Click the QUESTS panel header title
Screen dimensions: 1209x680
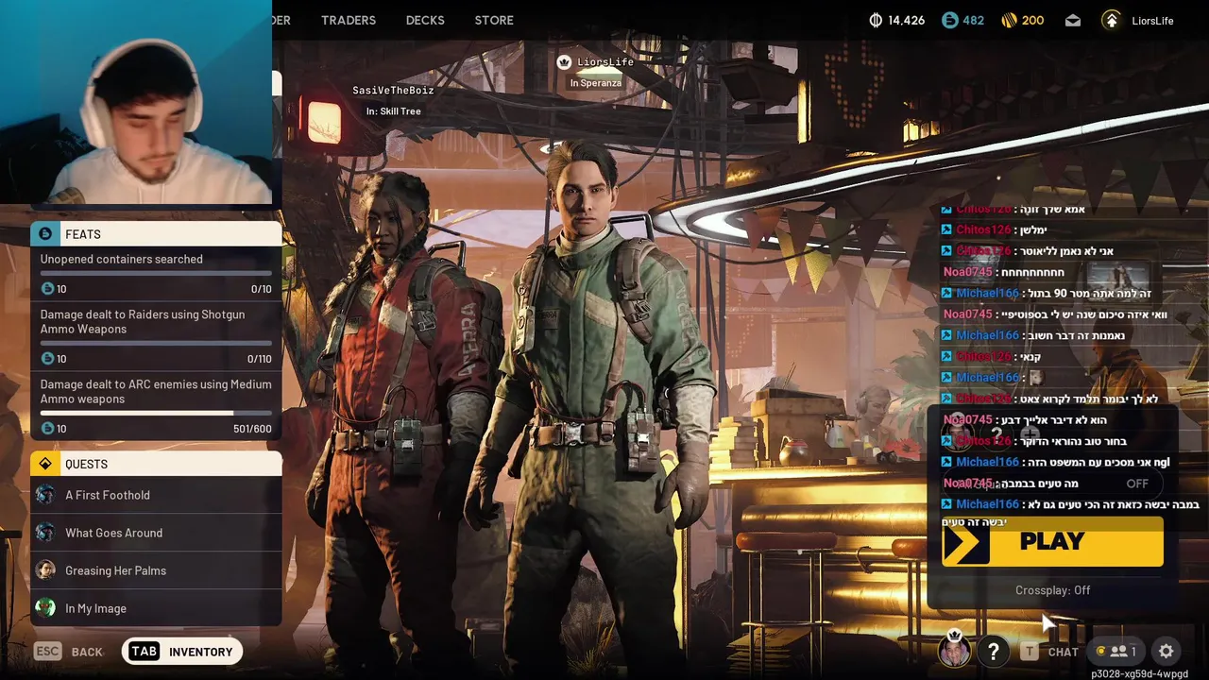[86, 464]
